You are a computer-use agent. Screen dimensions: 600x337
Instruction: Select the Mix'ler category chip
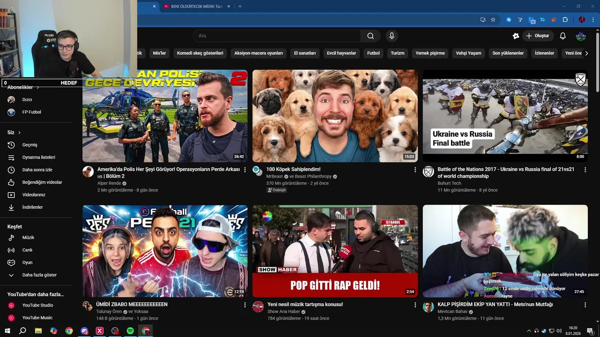pos(159,53)
